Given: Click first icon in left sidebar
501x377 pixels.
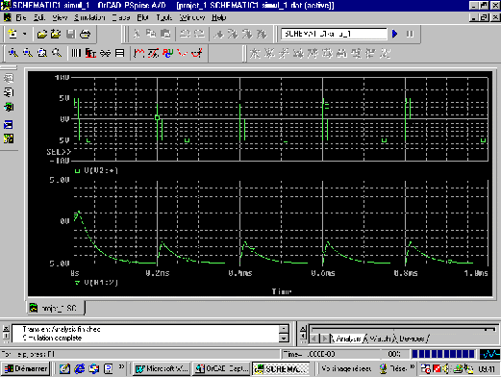Looking at the screenshot, I should [x=9, y=78].
